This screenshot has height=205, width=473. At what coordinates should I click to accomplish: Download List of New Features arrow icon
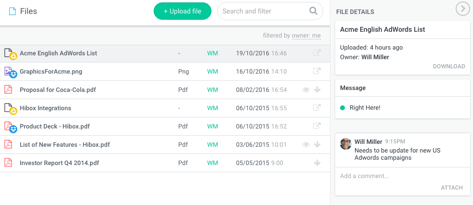point(317,145)
